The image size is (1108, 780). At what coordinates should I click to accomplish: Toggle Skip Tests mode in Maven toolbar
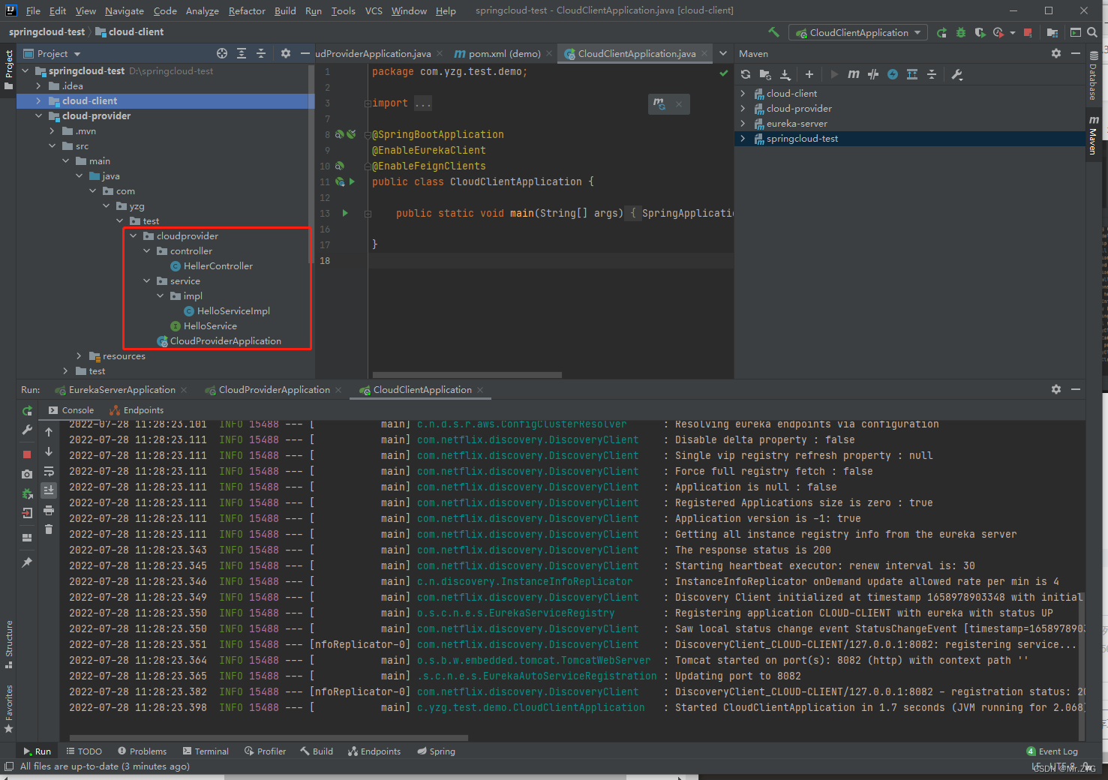(893, 74)
